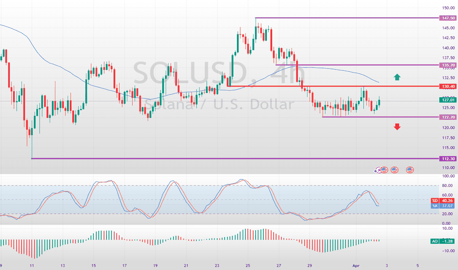Click the 110.00 price axis value

(x=448, y=167)
